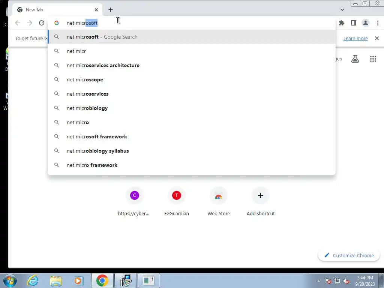Switch to Chrome in the taskbar
This screenshot has height=288, width=384.
point(102,280)
